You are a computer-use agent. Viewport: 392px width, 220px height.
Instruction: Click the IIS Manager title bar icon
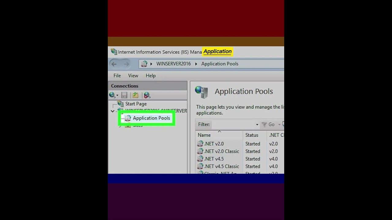pyautogui.click(x=114, y=52)
